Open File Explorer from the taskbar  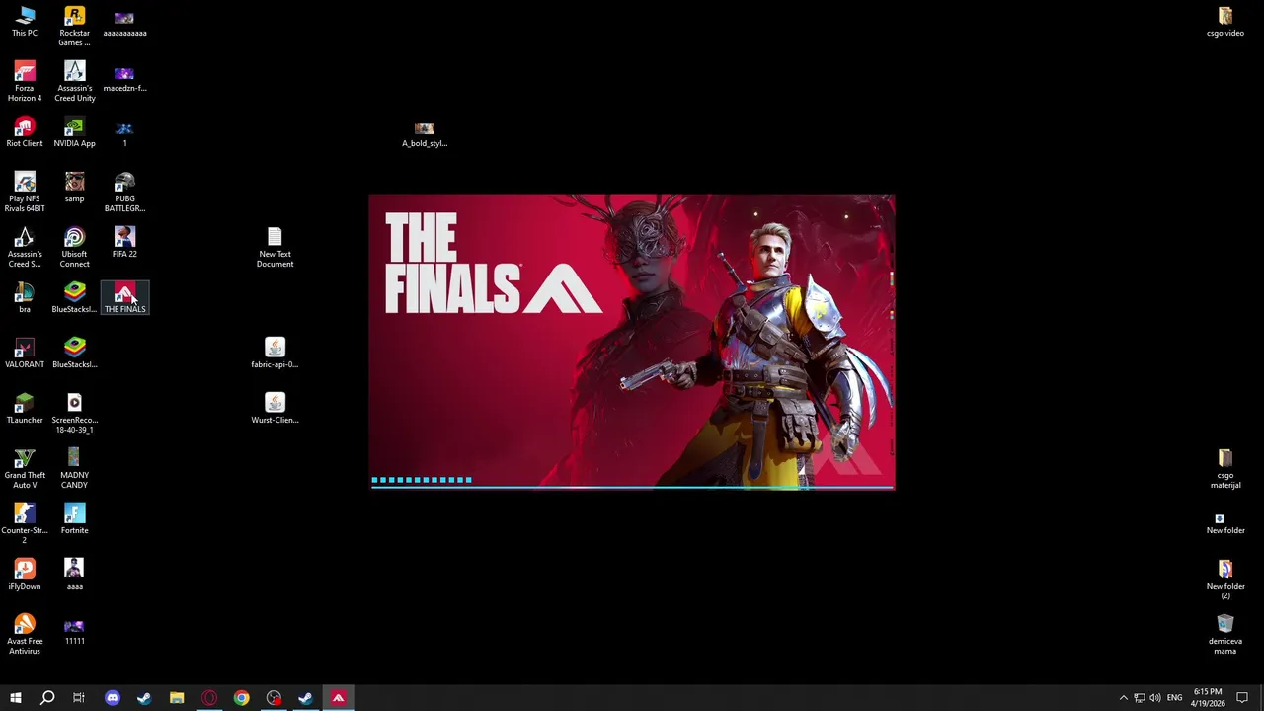(177, 698)
